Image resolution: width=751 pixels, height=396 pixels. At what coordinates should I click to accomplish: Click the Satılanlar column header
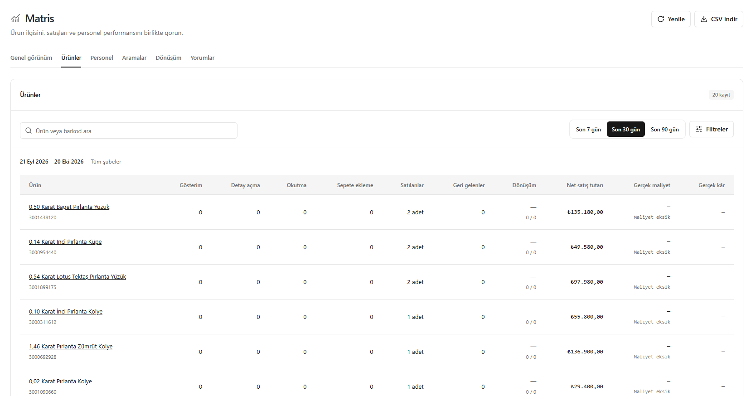pos(412,185)
